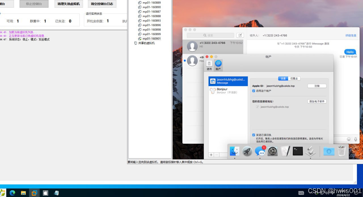This screenshot has width=363, height=197.
Task: Open the Trash in the dock
Action: tap(342, 151)
